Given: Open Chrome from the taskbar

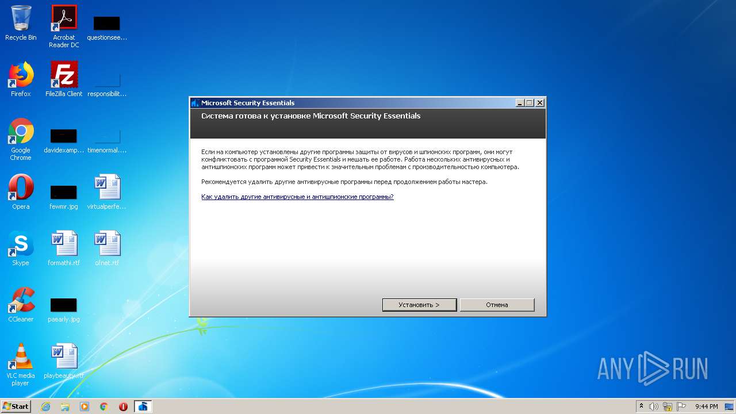Looking at the screenshot, I should (104, 407).
